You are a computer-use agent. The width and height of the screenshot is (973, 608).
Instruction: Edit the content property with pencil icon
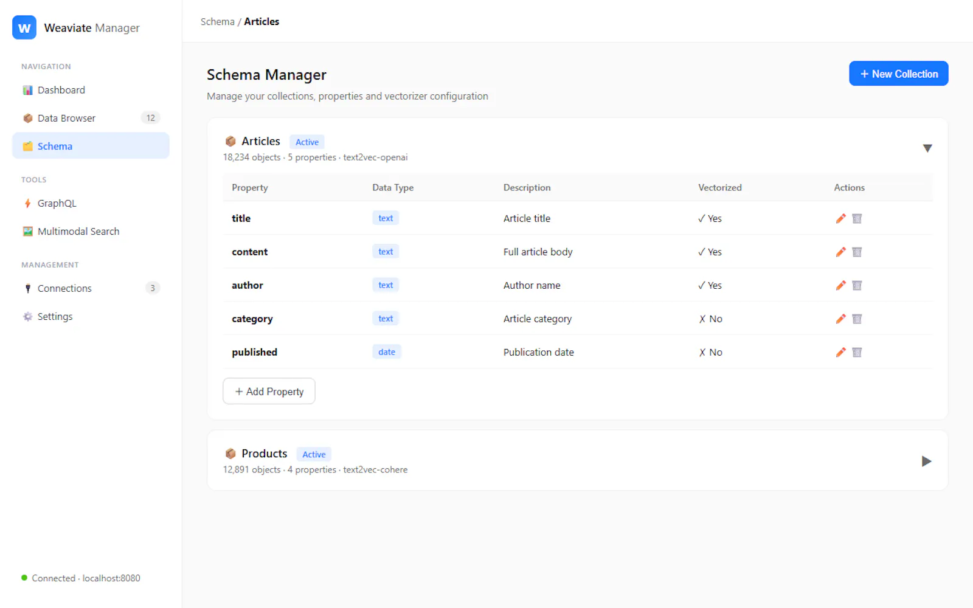(840, 252)
